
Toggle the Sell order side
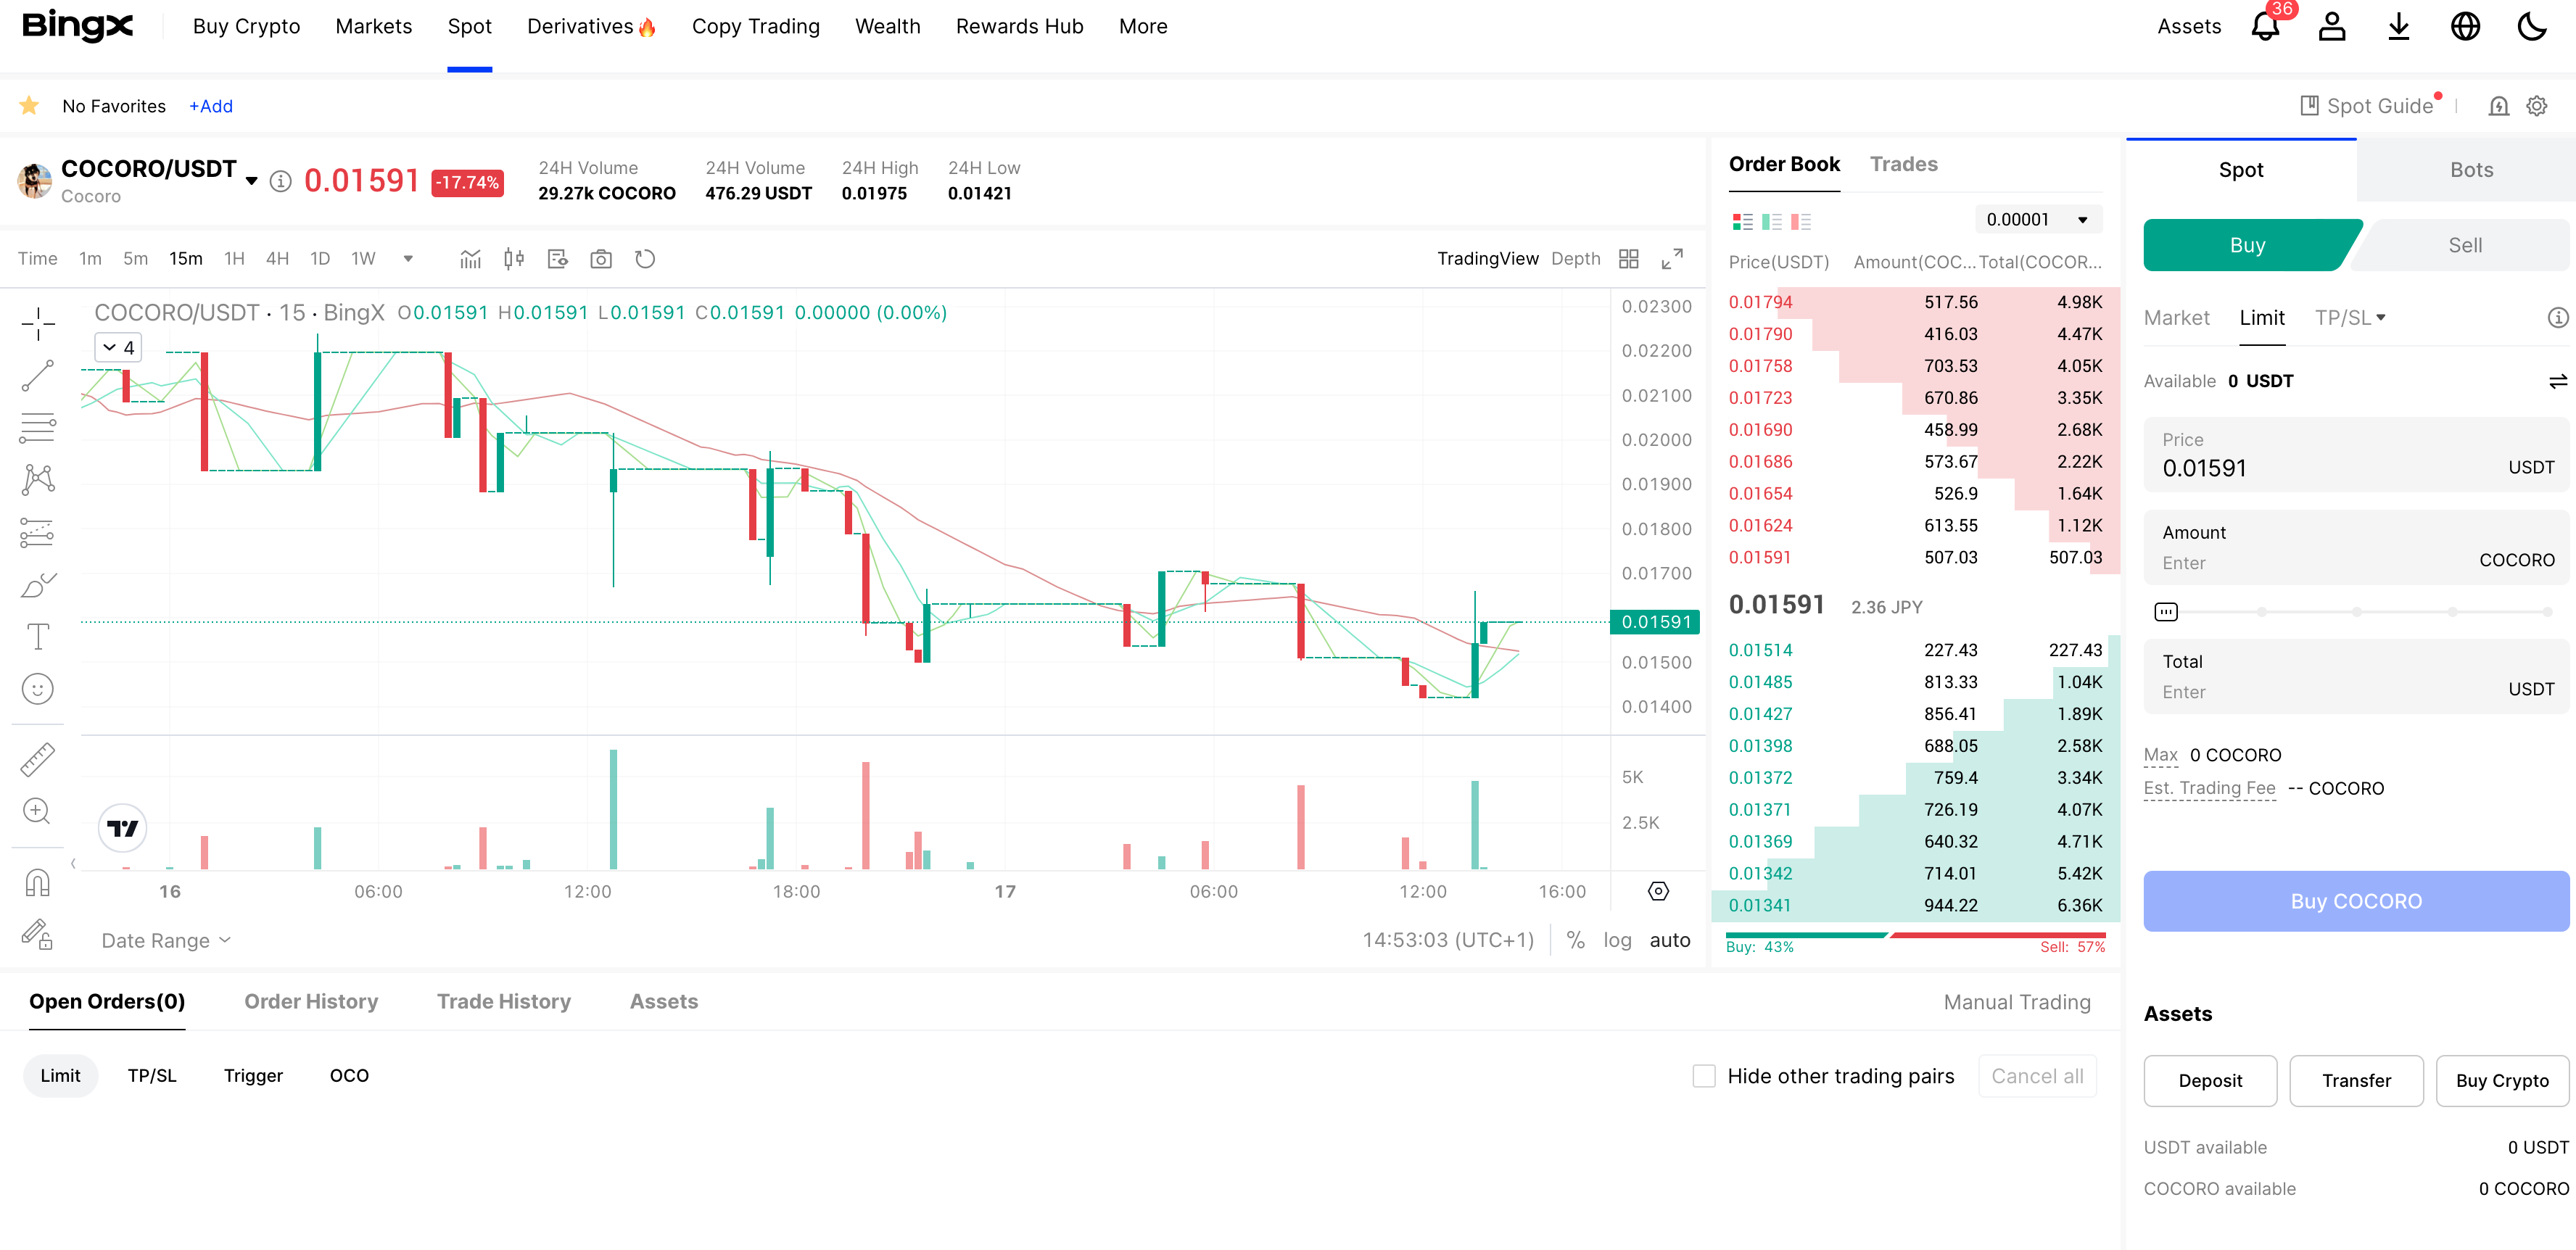pyautogui.click(x=2464, y=245)
